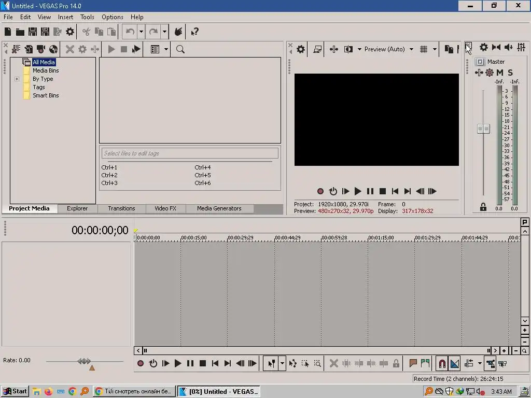
Task: Open the Undo history dropdown arrow
Action: click(141, 32)
